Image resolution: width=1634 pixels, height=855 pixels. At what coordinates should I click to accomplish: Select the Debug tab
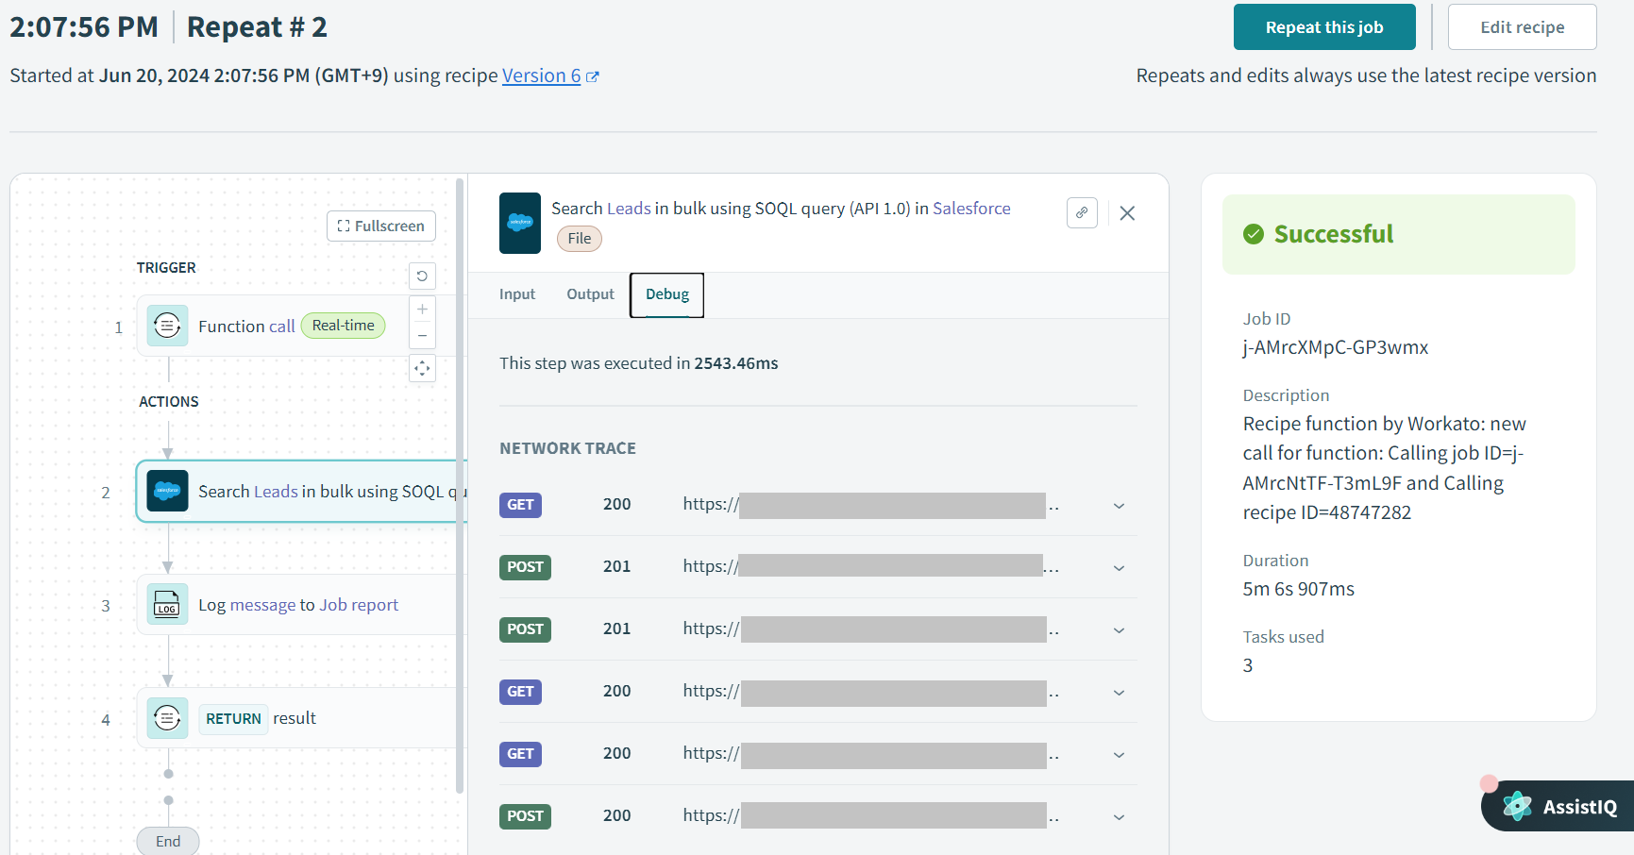[x=667, y=294]
